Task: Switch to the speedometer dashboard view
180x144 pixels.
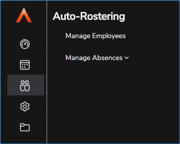Action: 25,44
